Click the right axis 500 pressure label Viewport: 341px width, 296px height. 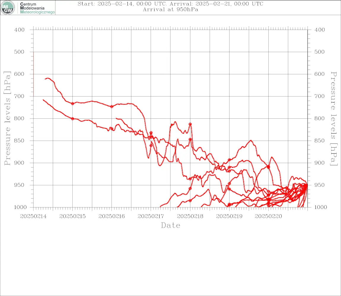point(319,52)
